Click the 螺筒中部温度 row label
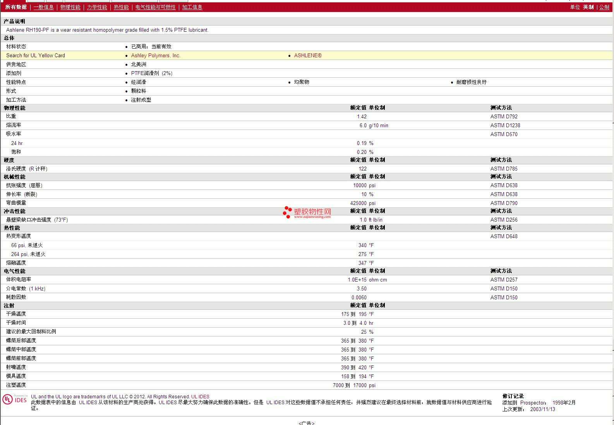The height and width of the screenshot is (425, 614). 21,349
